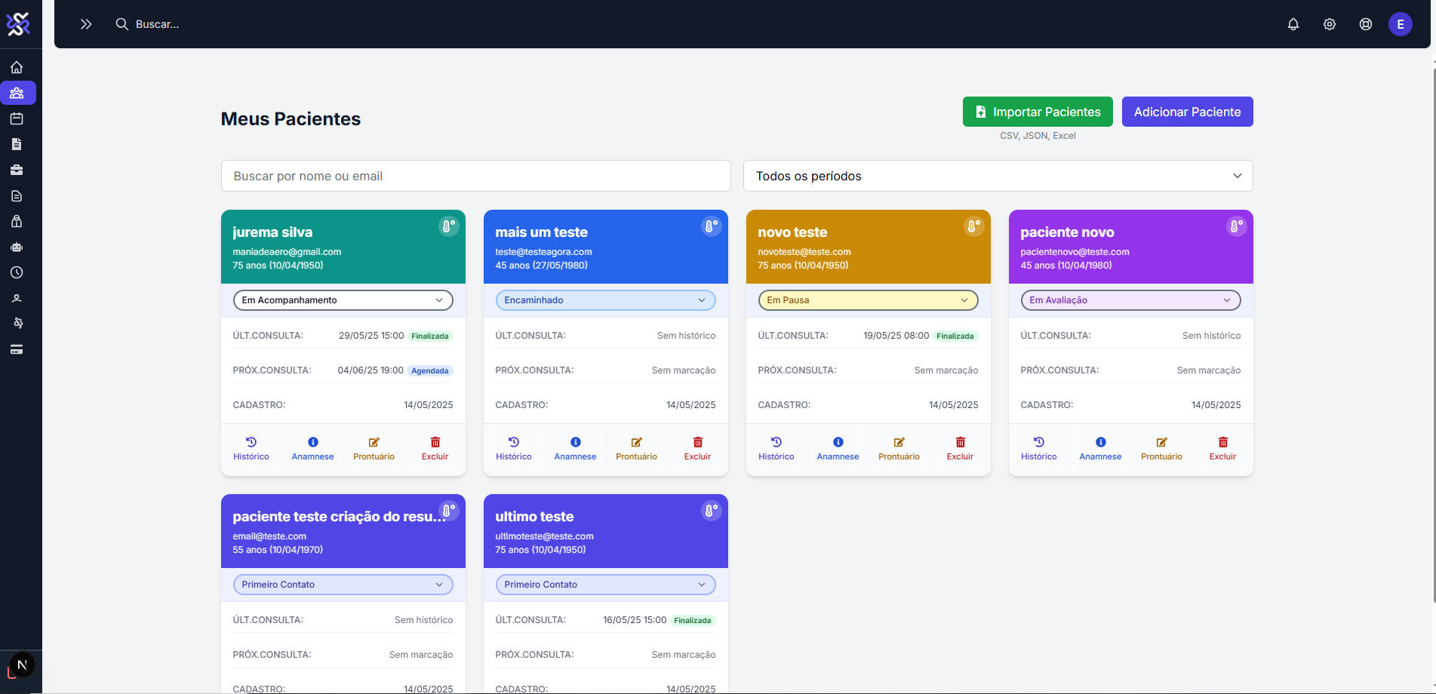Open Em Avaliação status dropdown
1436x694 pixels.
1131,300
